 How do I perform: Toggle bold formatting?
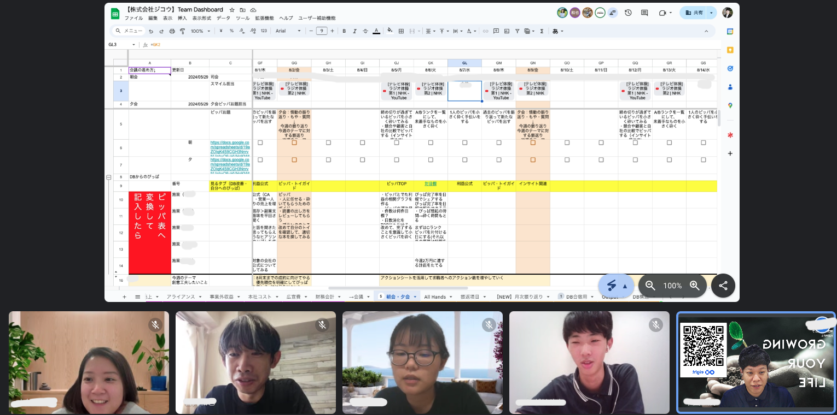pyautogui.click(x=344, y=31)
